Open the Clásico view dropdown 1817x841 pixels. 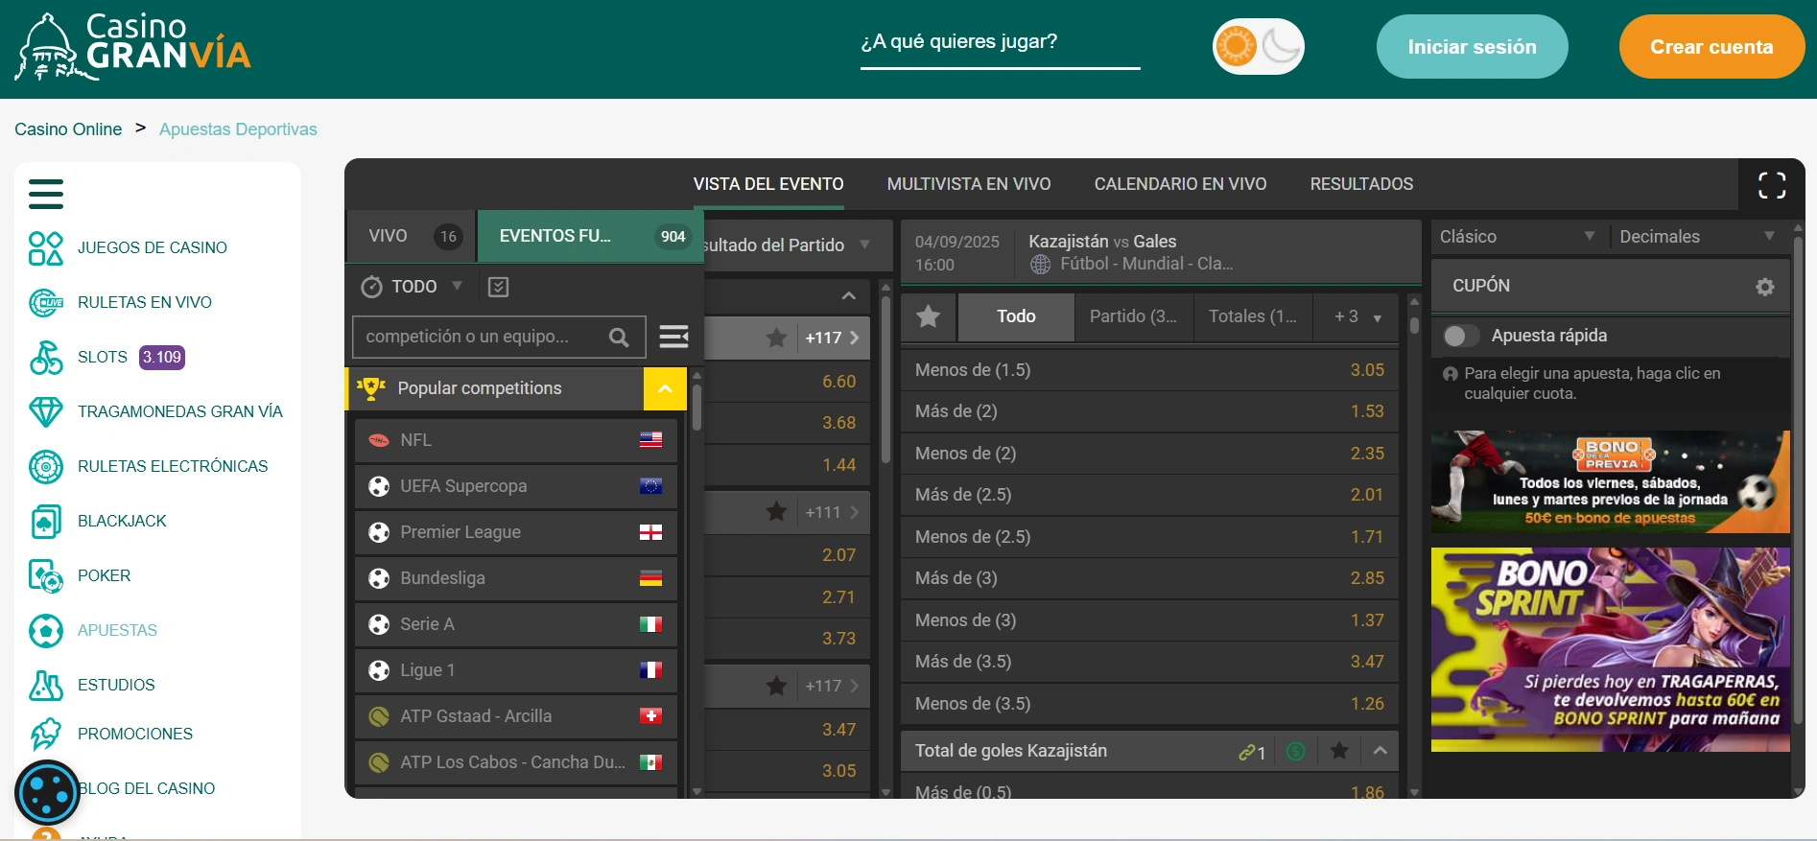pos(1516,237)
